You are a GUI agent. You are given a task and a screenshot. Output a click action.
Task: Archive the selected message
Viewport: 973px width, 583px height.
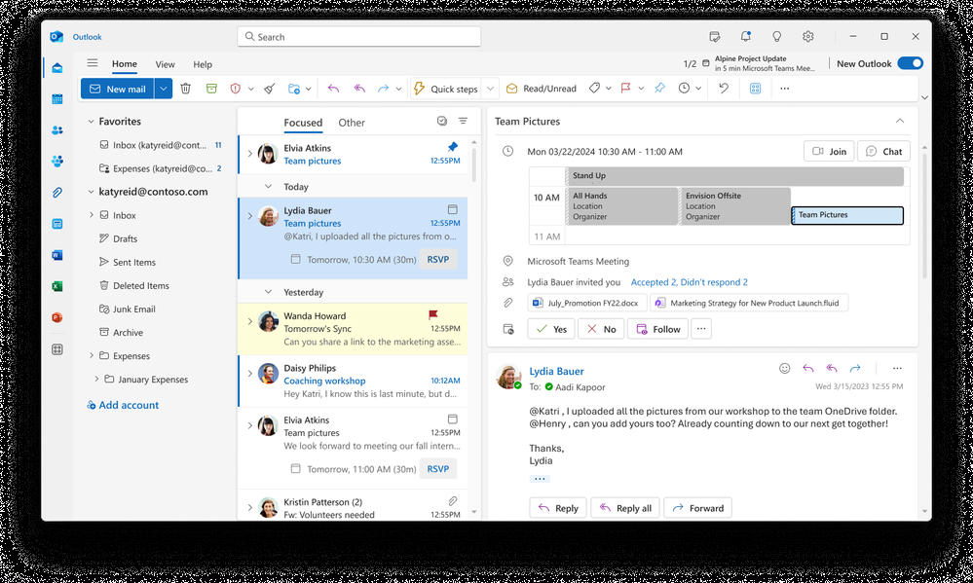pyautogui.click(x=211, y=89)
